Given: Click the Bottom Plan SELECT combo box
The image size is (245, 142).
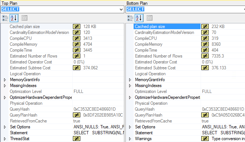Looking at the screenshot, I should (185, 9).
